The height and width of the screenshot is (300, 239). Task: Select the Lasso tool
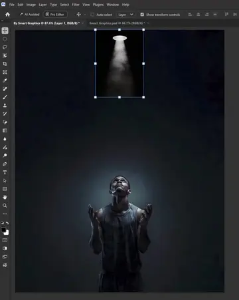click(x=5, y=47)
